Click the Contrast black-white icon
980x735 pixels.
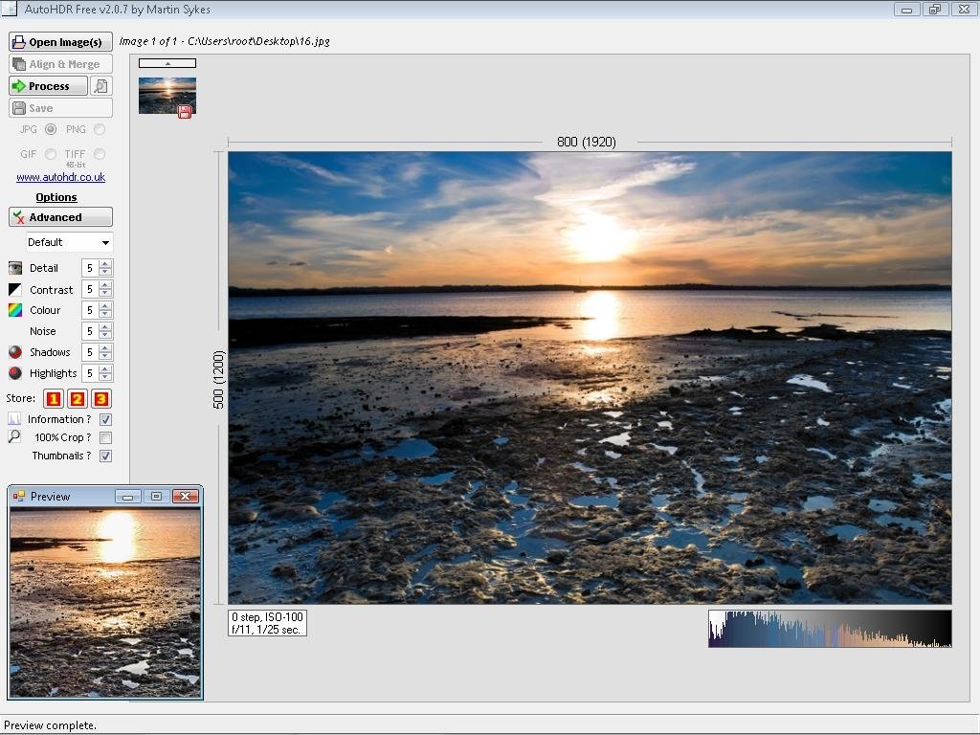tap(15, 289)
